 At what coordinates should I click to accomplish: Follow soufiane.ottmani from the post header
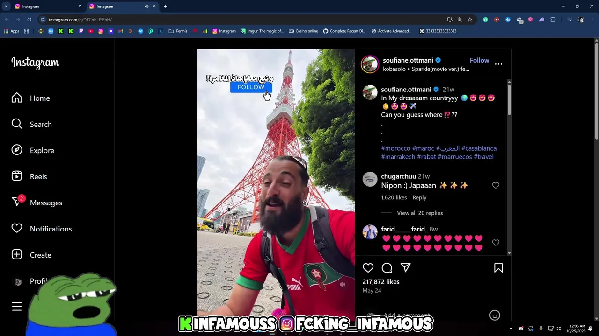tap(479, 60)
